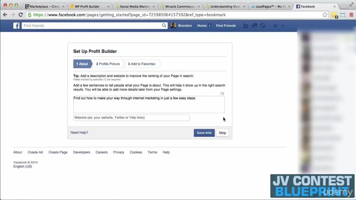356x200 pixels.
Task: Click the Facebook logo icon
Action: pyautogui.click(x=16, y=26)
